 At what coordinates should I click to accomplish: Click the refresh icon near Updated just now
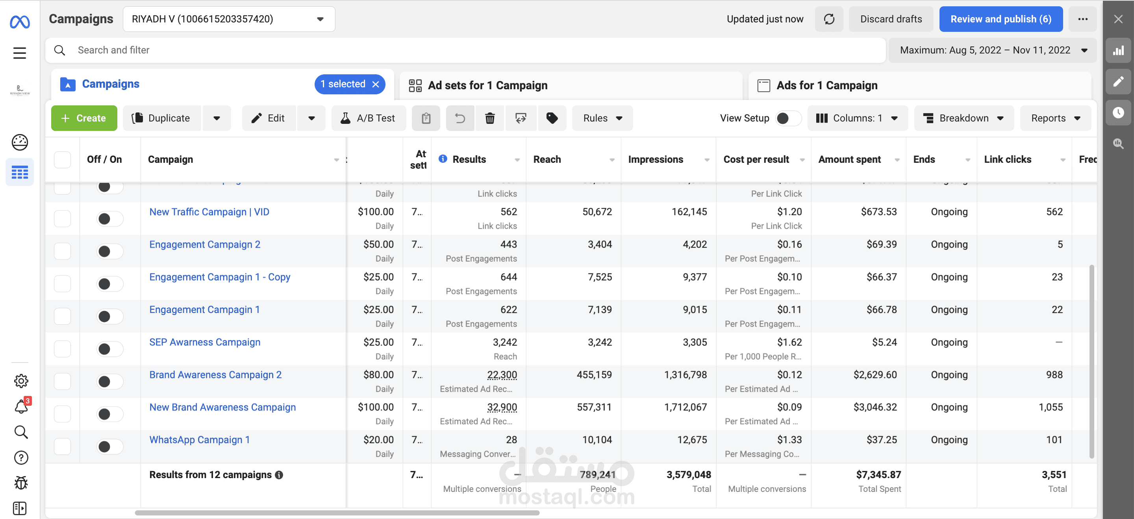point(828,19)
